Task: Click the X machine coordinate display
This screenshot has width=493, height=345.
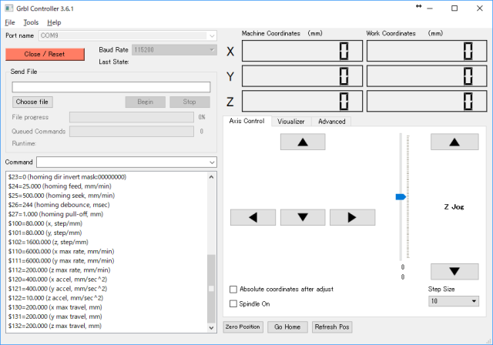Action: [302, 51]
